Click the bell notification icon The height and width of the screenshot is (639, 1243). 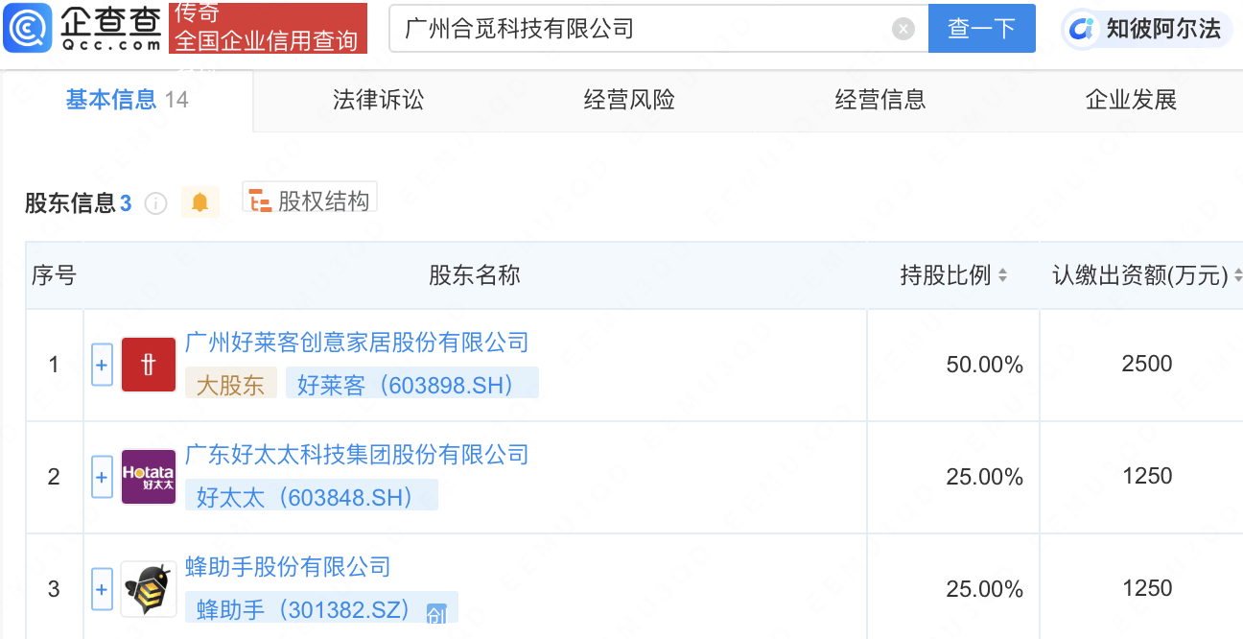coord(200,202)
